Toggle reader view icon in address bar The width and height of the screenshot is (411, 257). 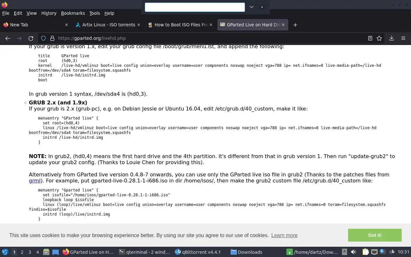tap(370, 38)
